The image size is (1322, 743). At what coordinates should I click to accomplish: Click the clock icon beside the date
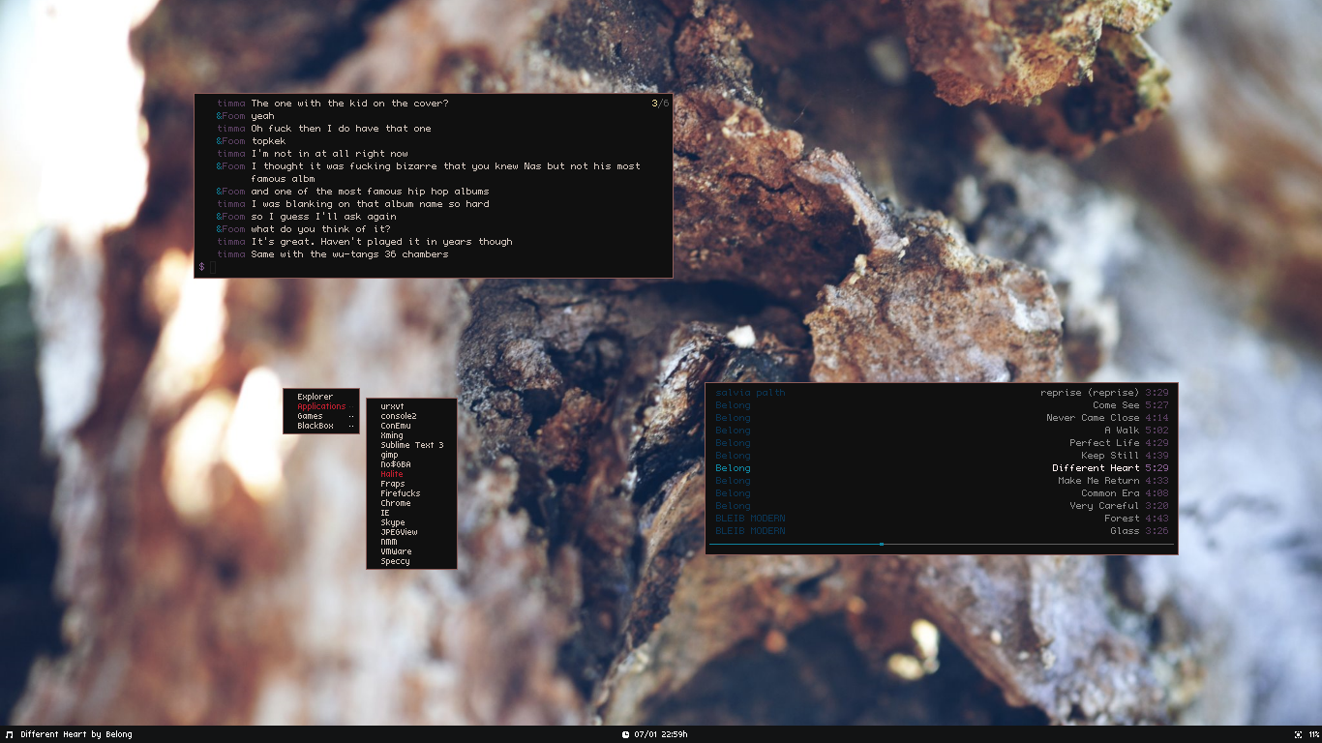[x=625, y=734]
